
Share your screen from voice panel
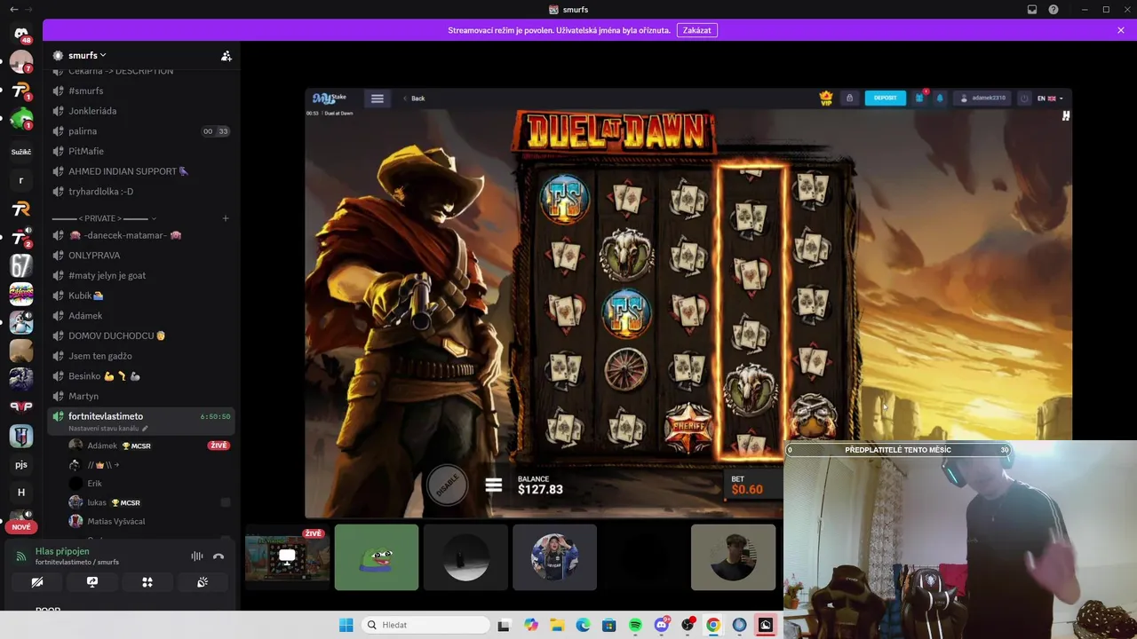pyautogui.click(x=91, y=582)
